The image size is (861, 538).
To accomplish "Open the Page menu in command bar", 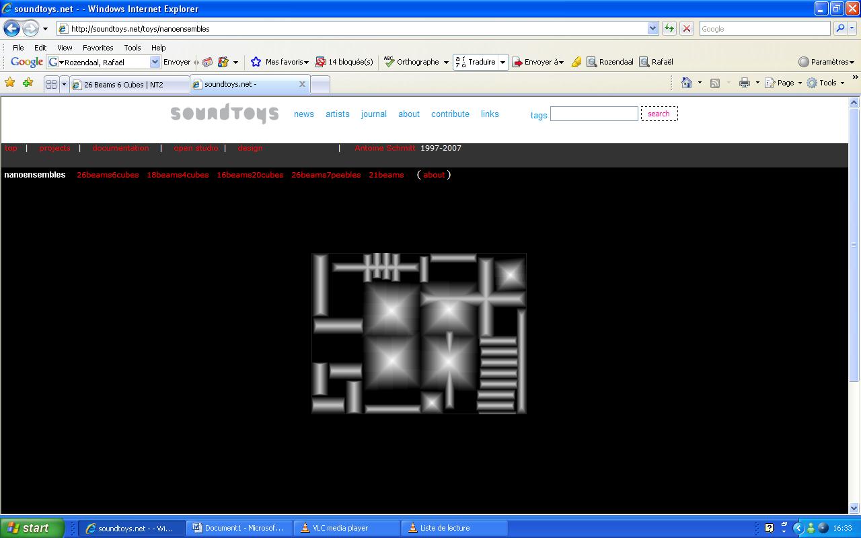I will [784, 83].
